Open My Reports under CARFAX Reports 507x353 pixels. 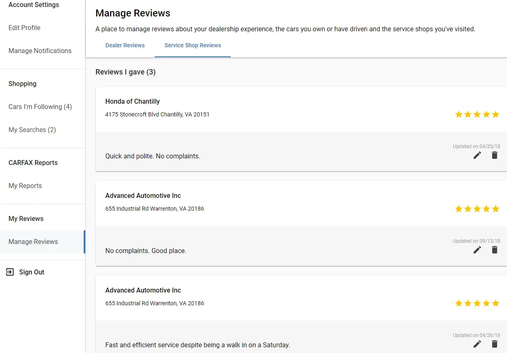click(25, 186)
